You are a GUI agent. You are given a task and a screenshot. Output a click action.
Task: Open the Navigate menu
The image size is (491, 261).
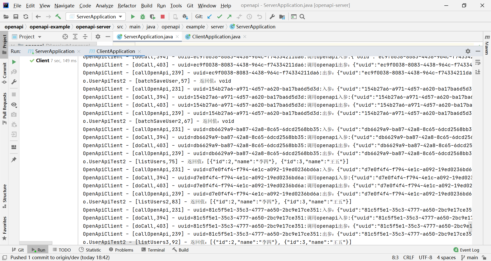(64, 5)
